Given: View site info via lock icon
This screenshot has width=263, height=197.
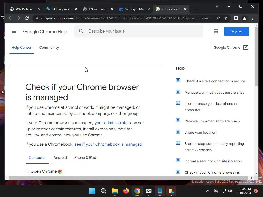Looking at the screenshot, I should (37, 18).
